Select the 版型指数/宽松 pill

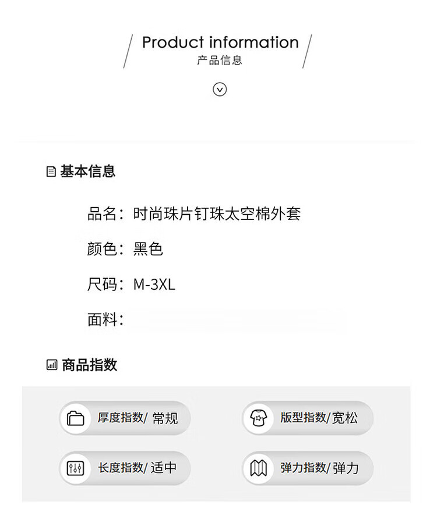click(308, 418)
